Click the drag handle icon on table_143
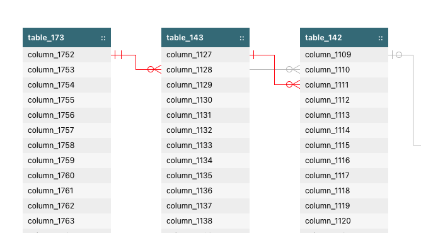This screenshot has height=233, width=421. point(242,38)
